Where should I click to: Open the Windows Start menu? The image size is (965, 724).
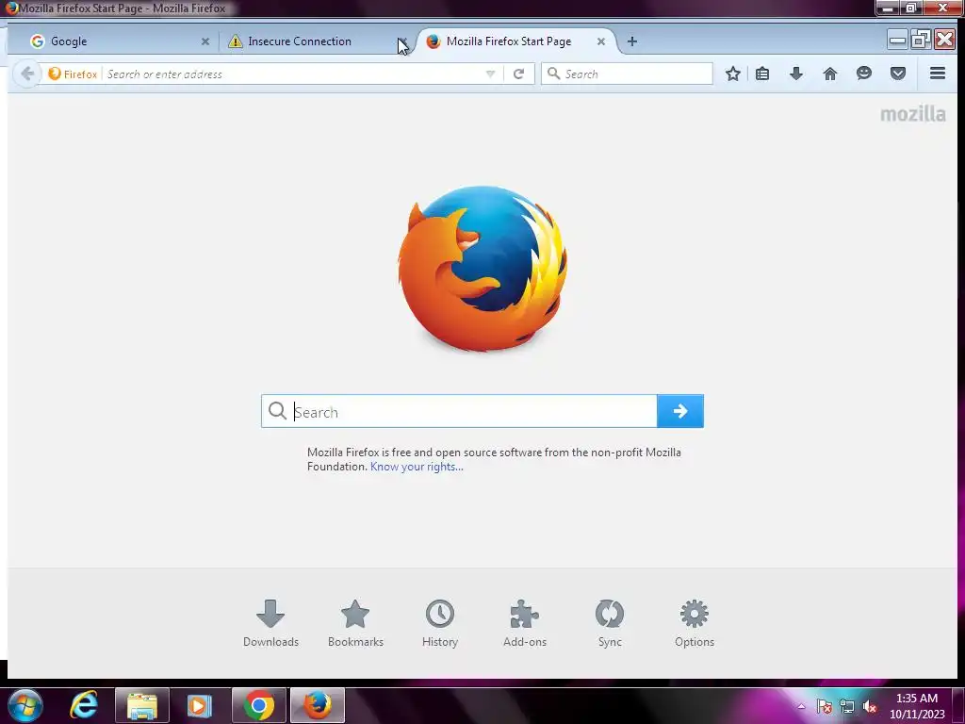tap(25, 705)
